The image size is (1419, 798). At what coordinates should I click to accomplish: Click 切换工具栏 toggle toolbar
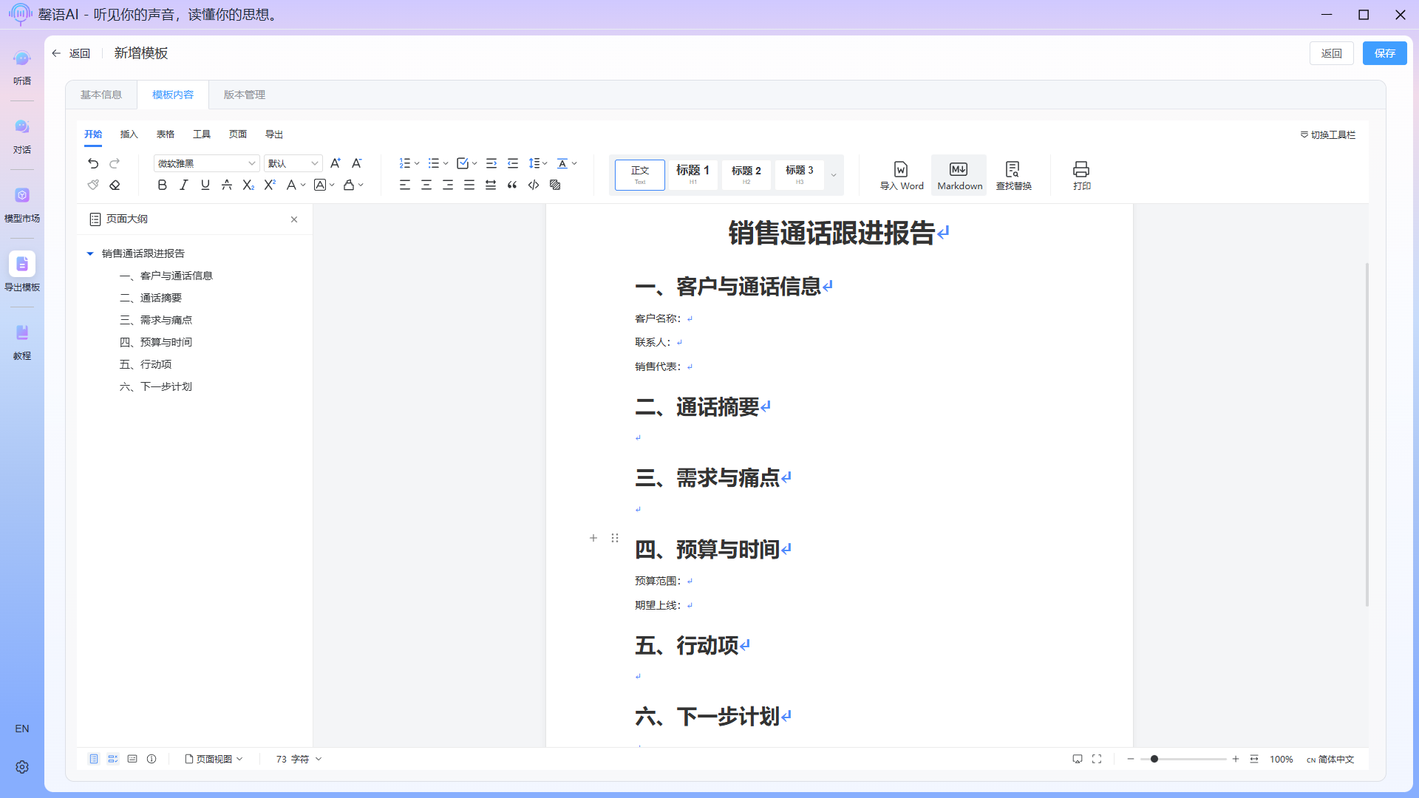[1328, 134]
